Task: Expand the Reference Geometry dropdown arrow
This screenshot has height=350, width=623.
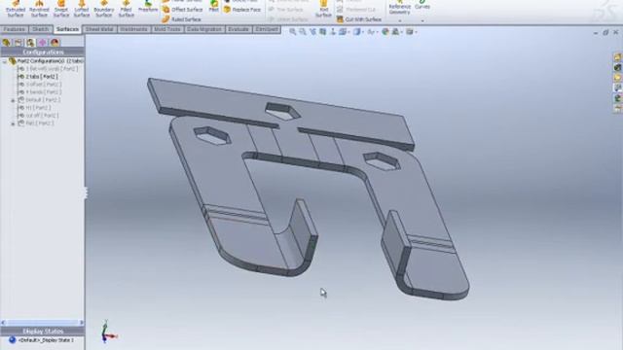Action: click(x=399, y=20)
